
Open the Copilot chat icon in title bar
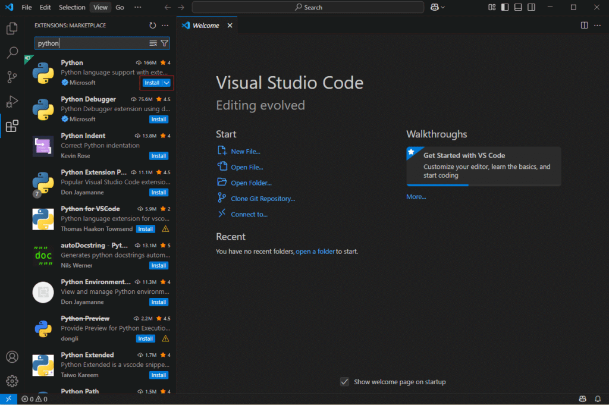click(x=435, y=7)
